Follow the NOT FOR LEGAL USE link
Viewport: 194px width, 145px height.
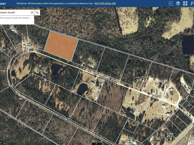pos(105,4)
